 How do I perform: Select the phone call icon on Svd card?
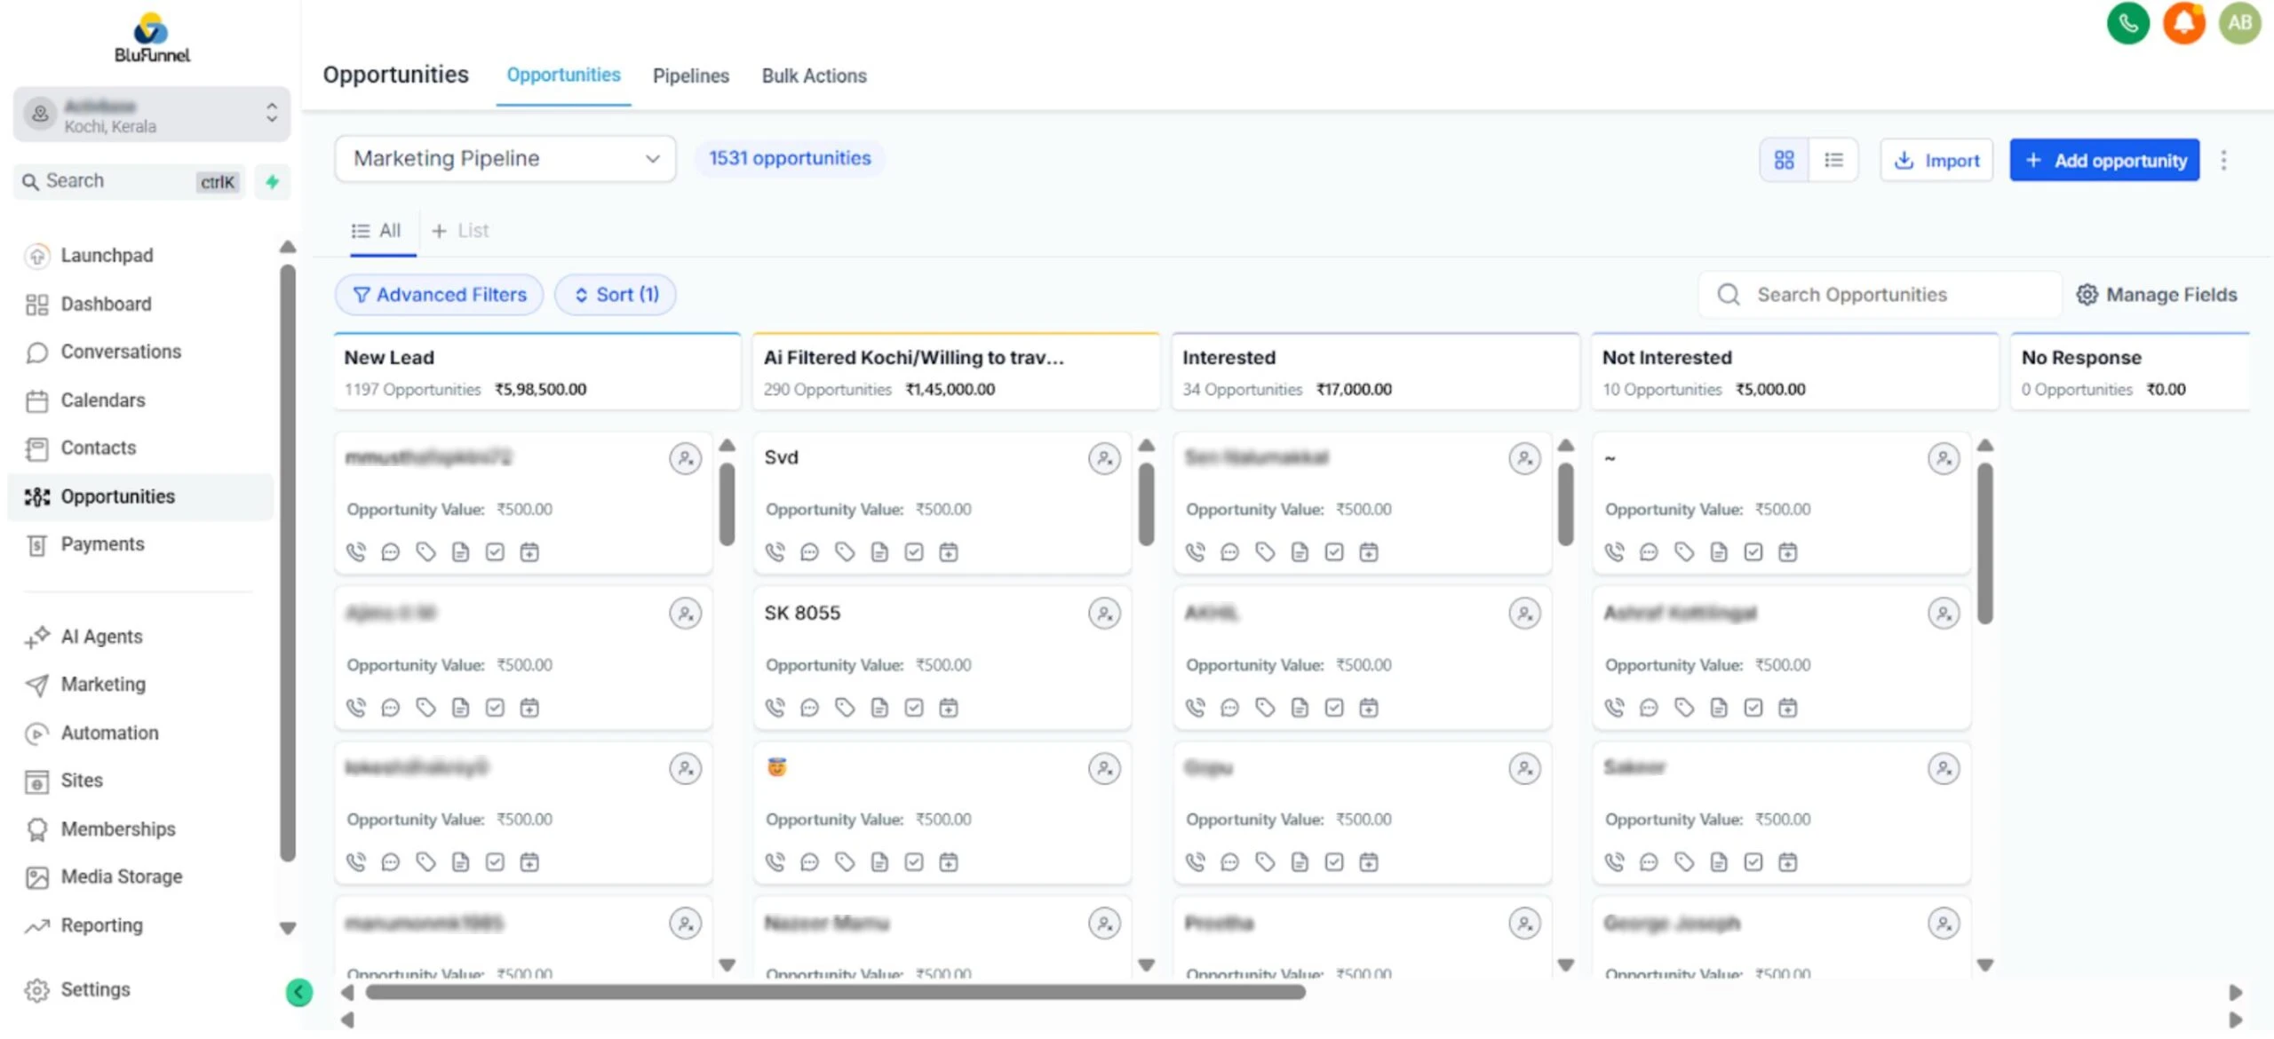click(x=775, y=551)
